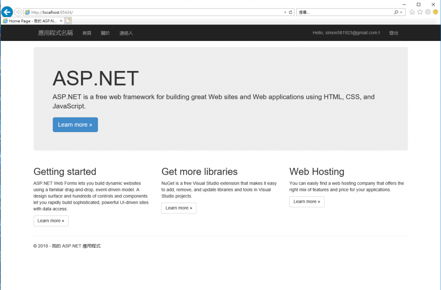Click the Get more libraries heading
Image resolution: width=441 pixels, height=290 pixels.
[x=199, y=171]
